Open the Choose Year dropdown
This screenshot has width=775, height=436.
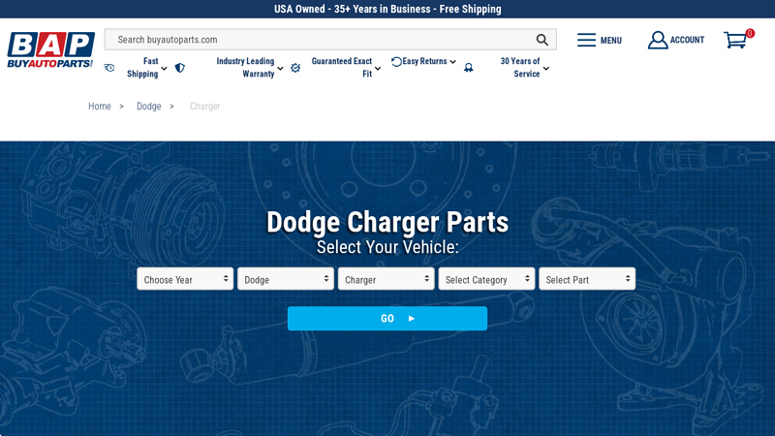(185, 279)
